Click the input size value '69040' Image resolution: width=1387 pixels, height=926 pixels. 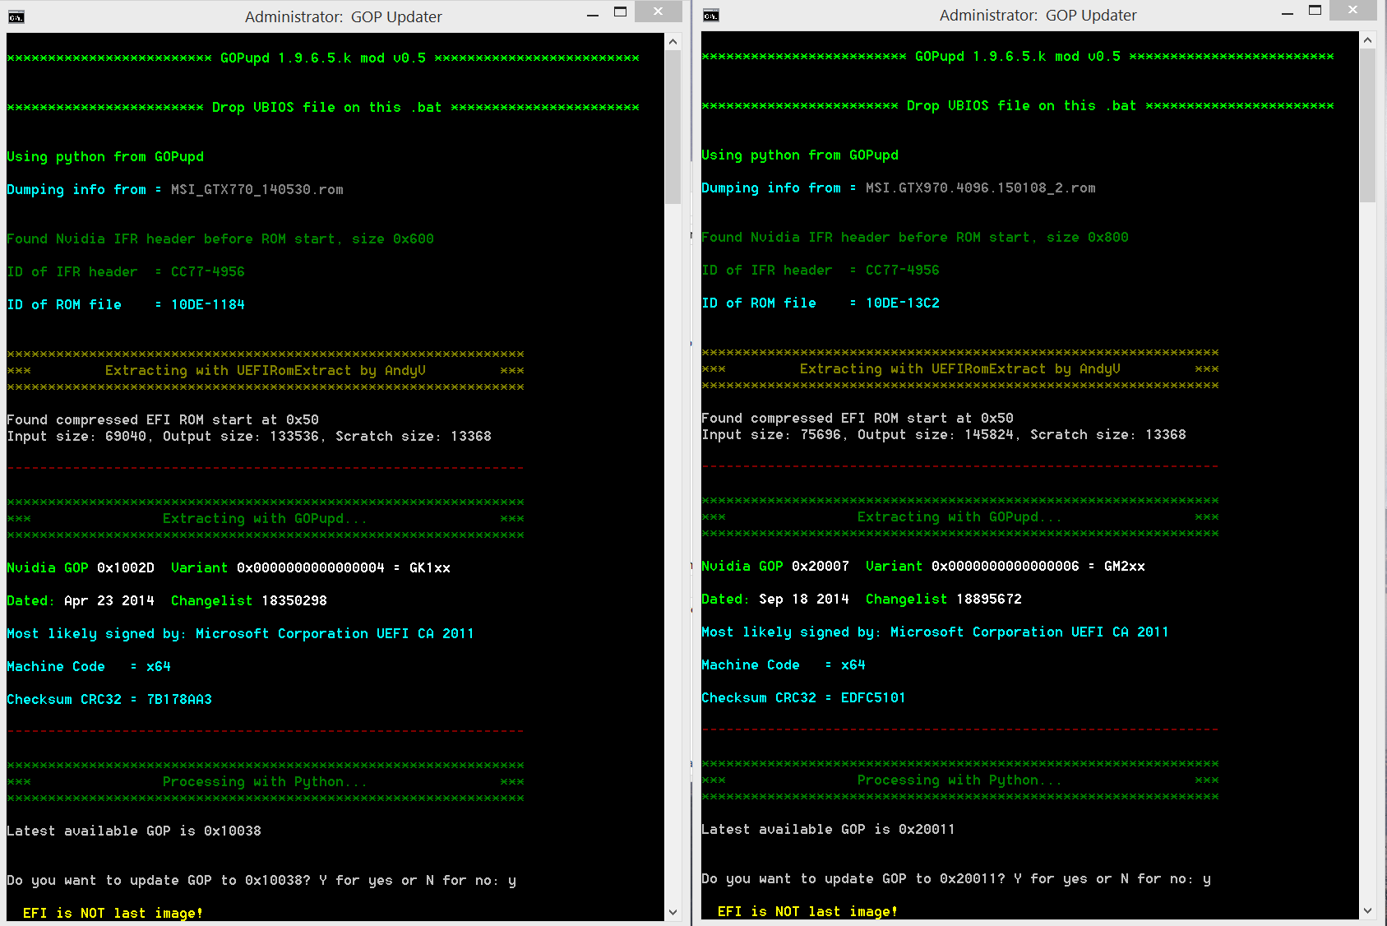coord(126,437)
